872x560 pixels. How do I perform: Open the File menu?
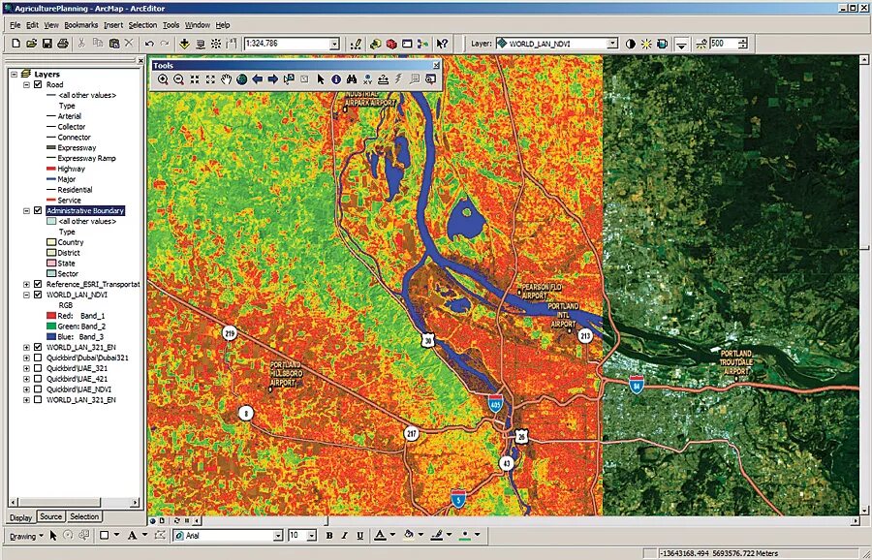coord(15,25)
